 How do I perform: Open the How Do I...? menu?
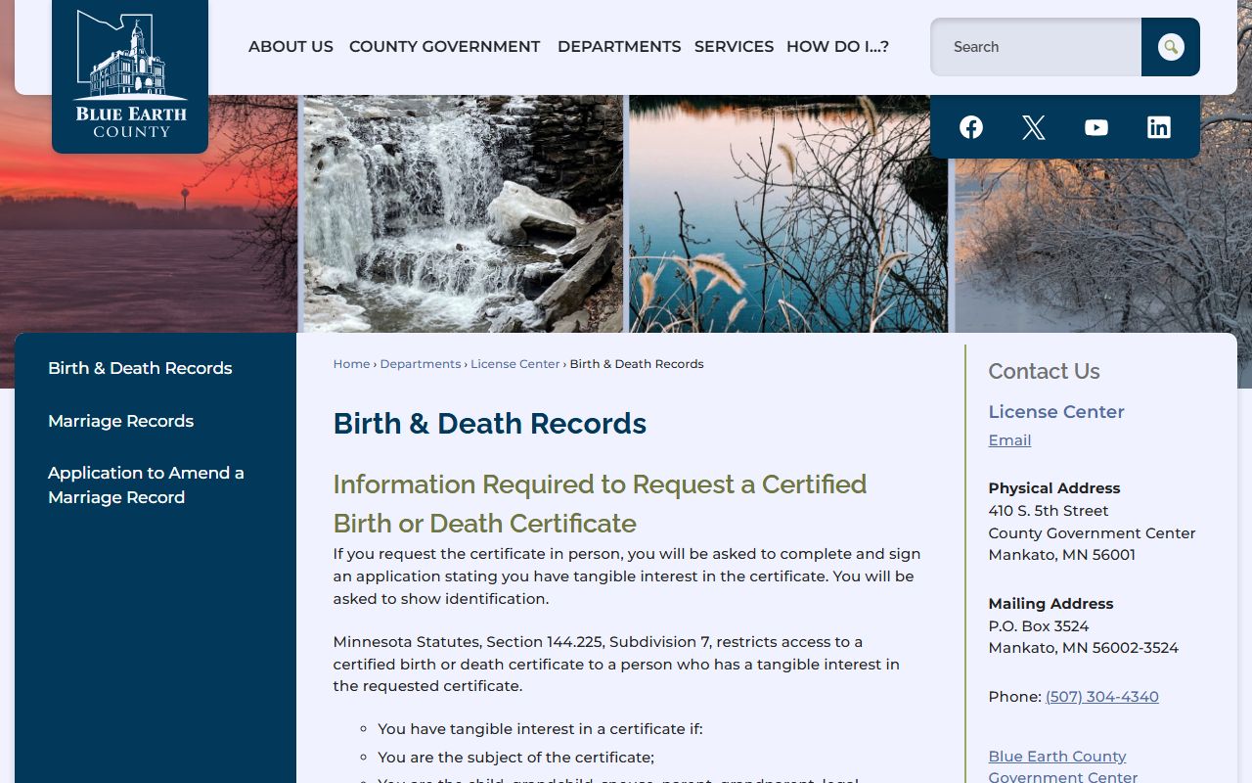(x=837, y=46)
